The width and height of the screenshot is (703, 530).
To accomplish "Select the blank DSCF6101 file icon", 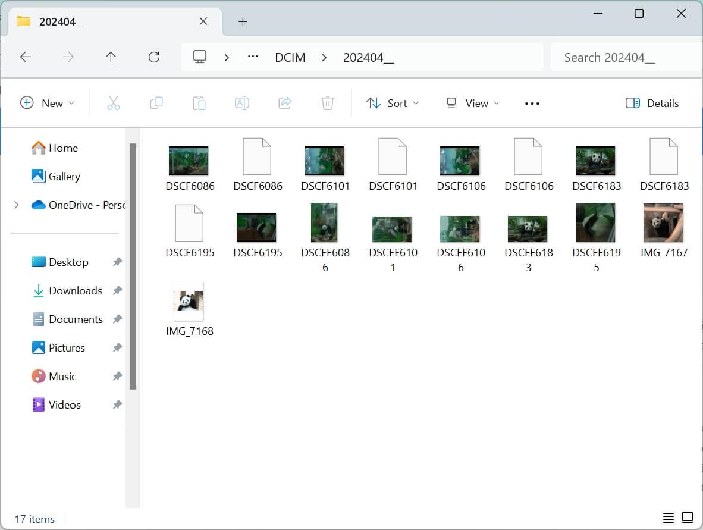I will click(393, 156).
